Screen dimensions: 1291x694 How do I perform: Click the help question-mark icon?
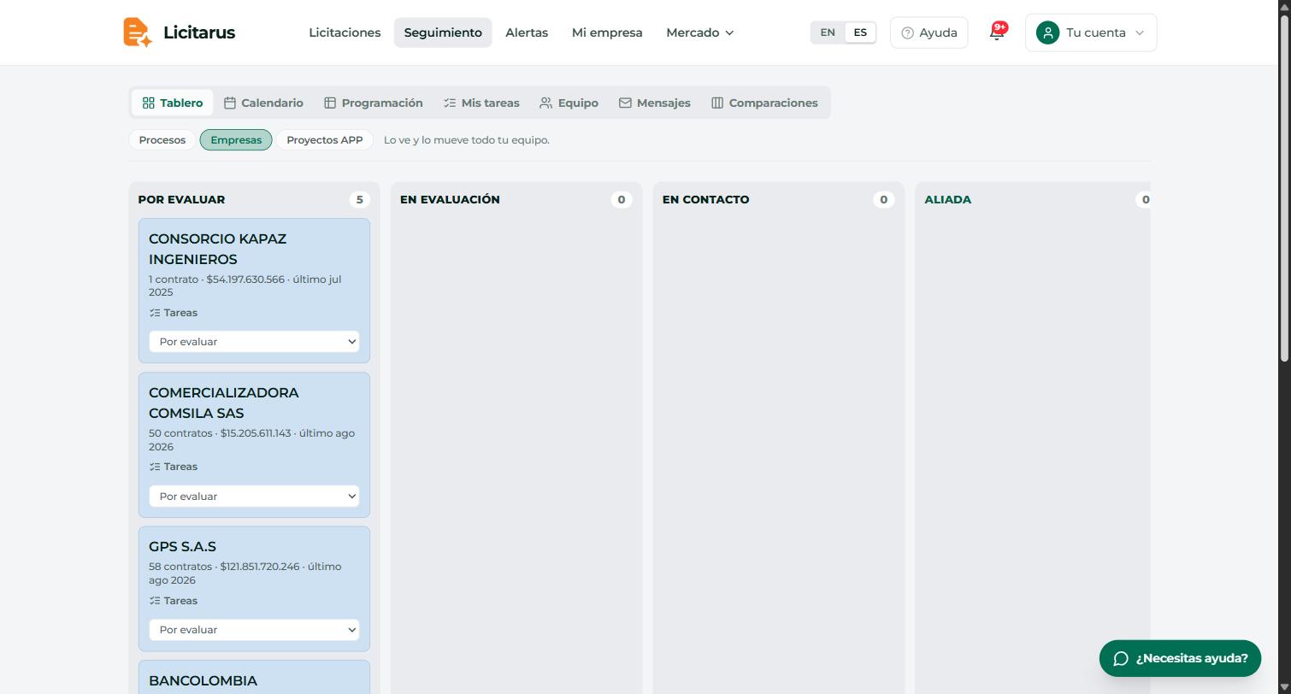pos(907,32)
